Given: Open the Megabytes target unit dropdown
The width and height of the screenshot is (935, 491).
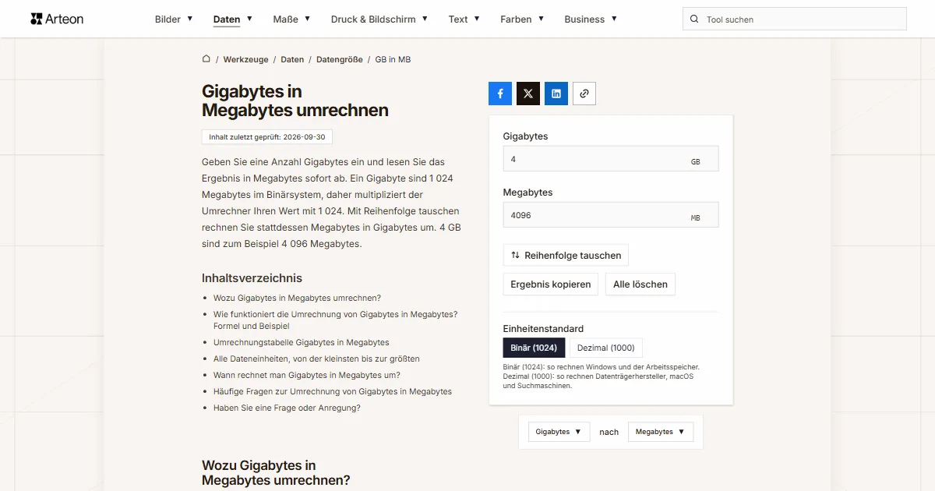Looking at the screenshot, I should [661, 432].
